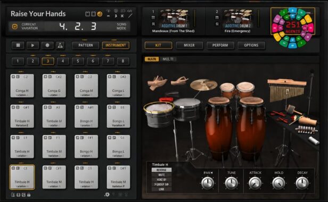Select kit slot 1 Additive Drum 1 thumbnail

(x=174, y=19)
